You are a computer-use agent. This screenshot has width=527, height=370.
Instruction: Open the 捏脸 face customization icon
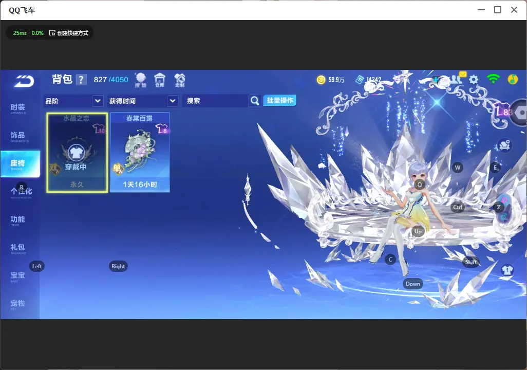coord(141,80)
